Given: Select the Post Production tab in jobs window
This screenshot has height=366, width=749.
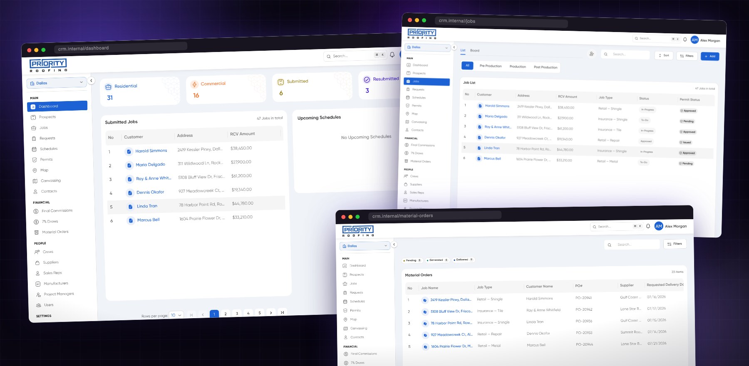Looking at the screenshot, I should tap(546, 67).
